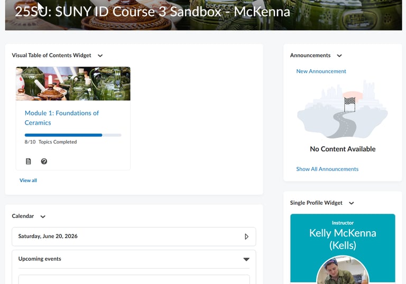
Task: Advance calendar with next-day arrow icon
Action: (x=246, y=236)
